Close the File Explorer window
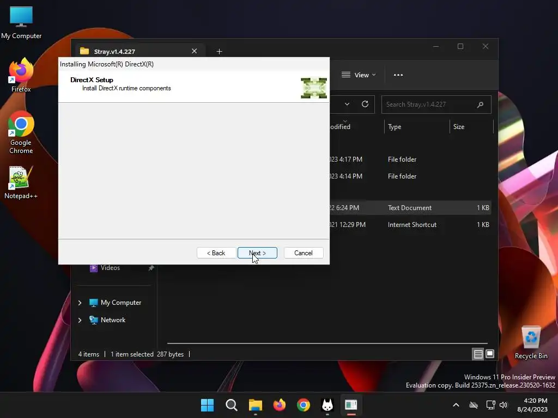The image size is (558, 418). [486, 47]
